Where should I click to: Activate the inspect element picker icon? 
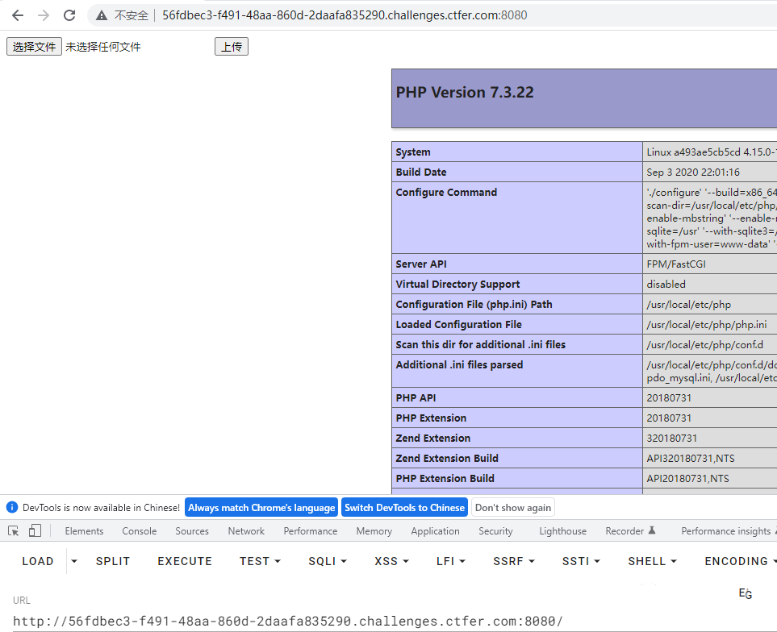[14, 530]
